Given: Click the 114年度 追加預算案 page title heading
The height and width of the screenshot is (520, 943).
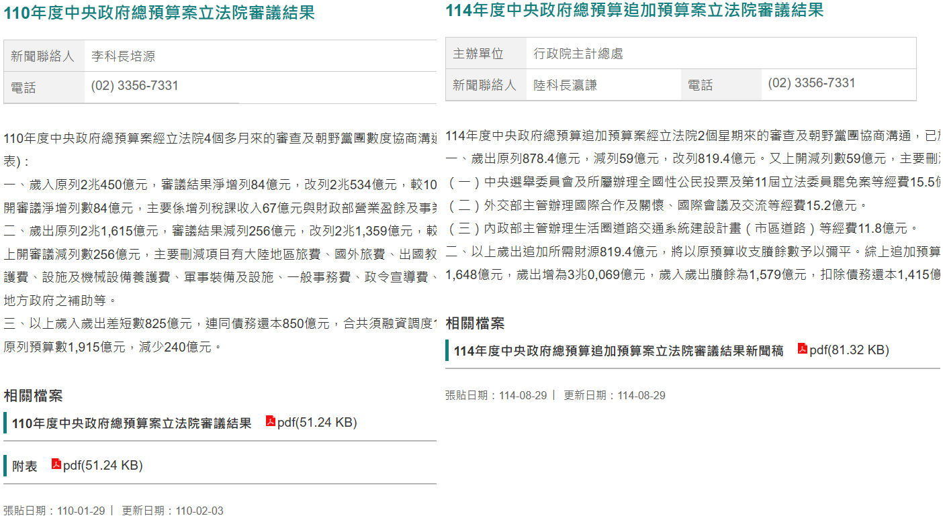Looking at the screenshot, I should 634,11.
